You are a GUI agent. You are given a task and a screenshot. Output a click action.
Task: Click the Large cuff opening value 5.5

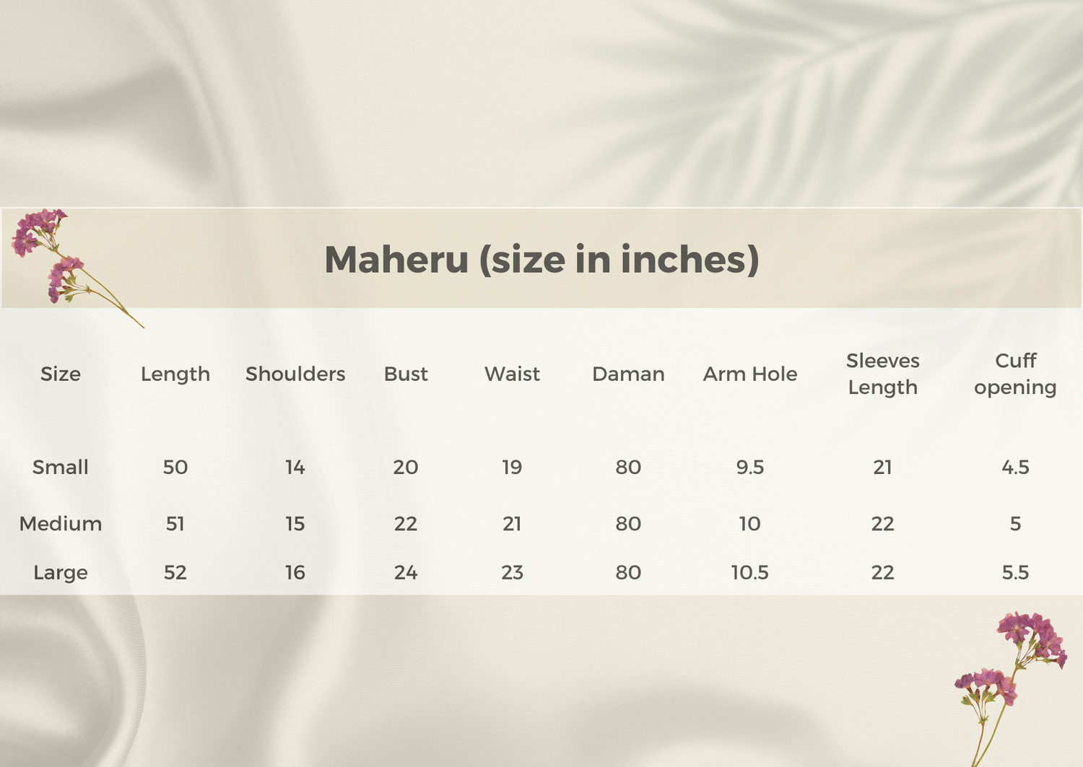point(1015,572)
